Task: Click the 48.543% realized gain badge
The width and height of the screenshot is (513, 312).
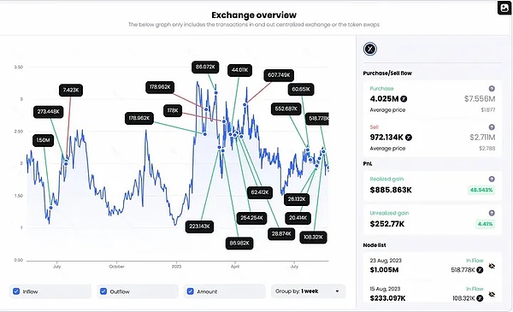Action: pyautogui.click(x=481, y=190)
